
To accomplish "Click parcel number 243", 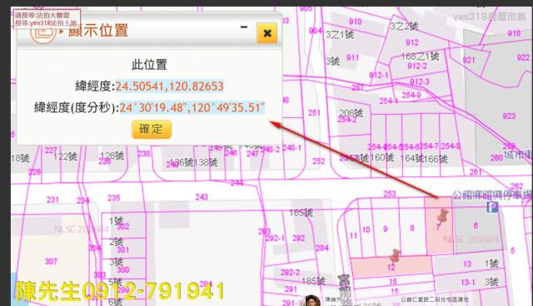I will point(202,197).
